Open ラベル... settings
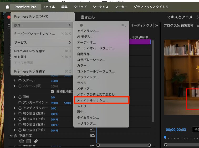 101,83
